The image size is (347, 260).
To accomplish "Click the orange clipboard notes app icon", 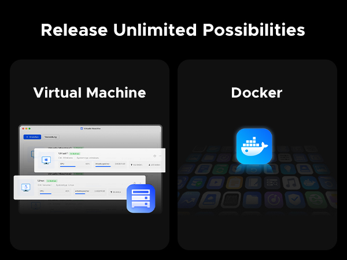I will coord(234,183).
